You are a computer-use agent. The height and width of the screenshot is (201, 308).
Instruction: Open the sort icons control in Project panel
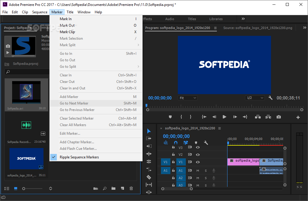51,189
